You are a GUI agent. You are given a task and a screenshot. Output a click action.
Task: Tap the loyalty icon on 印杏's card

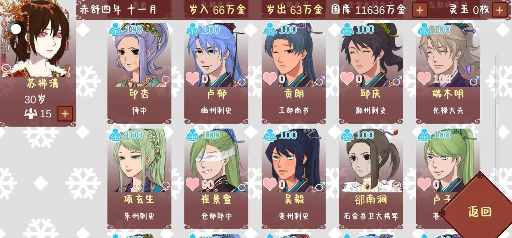coord(115,29)
